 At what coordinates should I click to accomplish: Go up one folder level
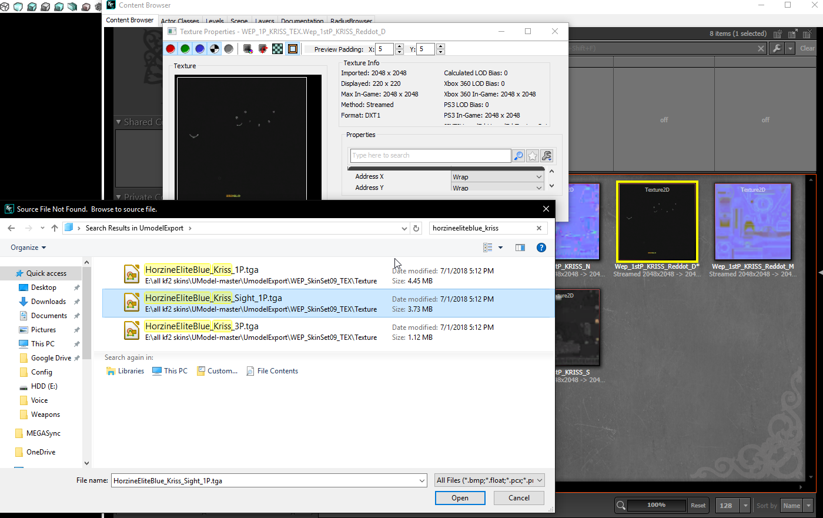pos(55,228)
